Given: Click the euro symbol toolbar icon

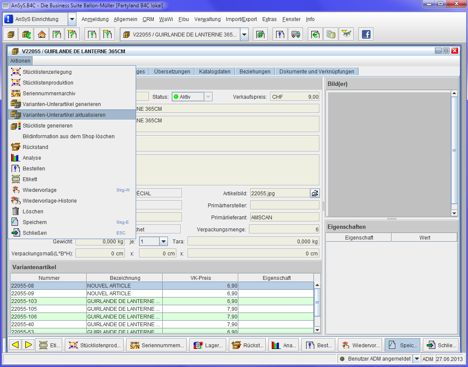Looking at the screenshot, I should click(x=315, y=35).
